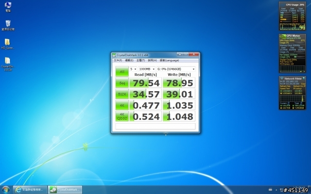Click the Seq read result 79.54
The width and height of the screenshot is (311, 194).
tap(146, 83)
